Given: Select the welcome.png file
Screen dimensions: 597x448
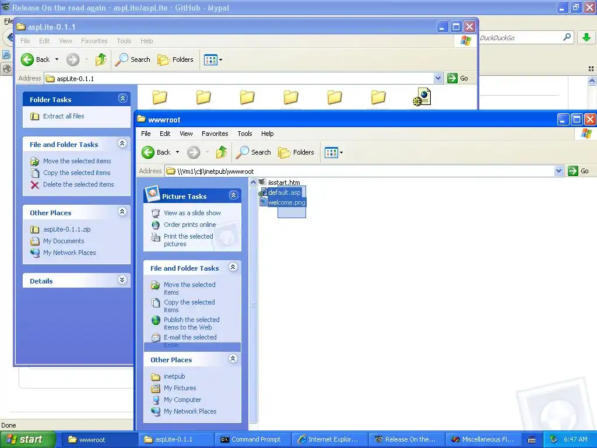Looking at the screenshot, I should pyautogui.click(x=286, y=202).
